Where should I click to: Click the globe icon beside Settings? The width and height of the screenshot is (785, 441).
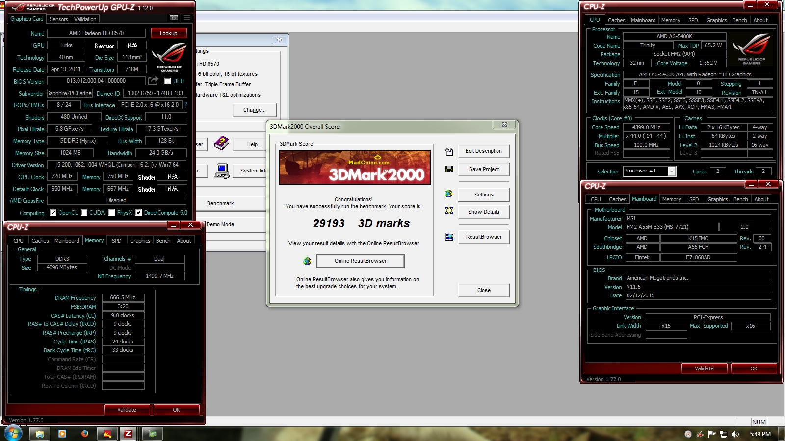pyautogui.click(x=448, y=194)
